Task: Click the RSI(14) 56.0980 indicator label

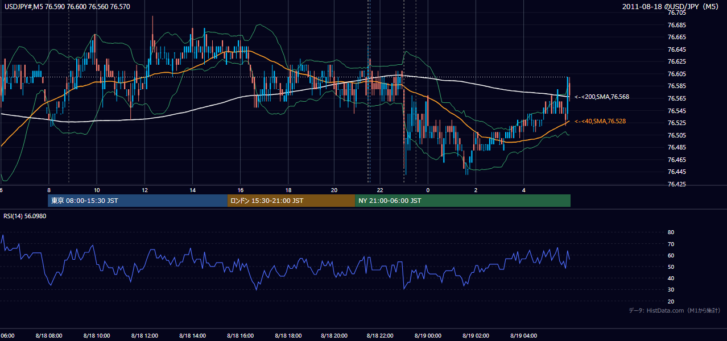Action: (x=25, y=216)
